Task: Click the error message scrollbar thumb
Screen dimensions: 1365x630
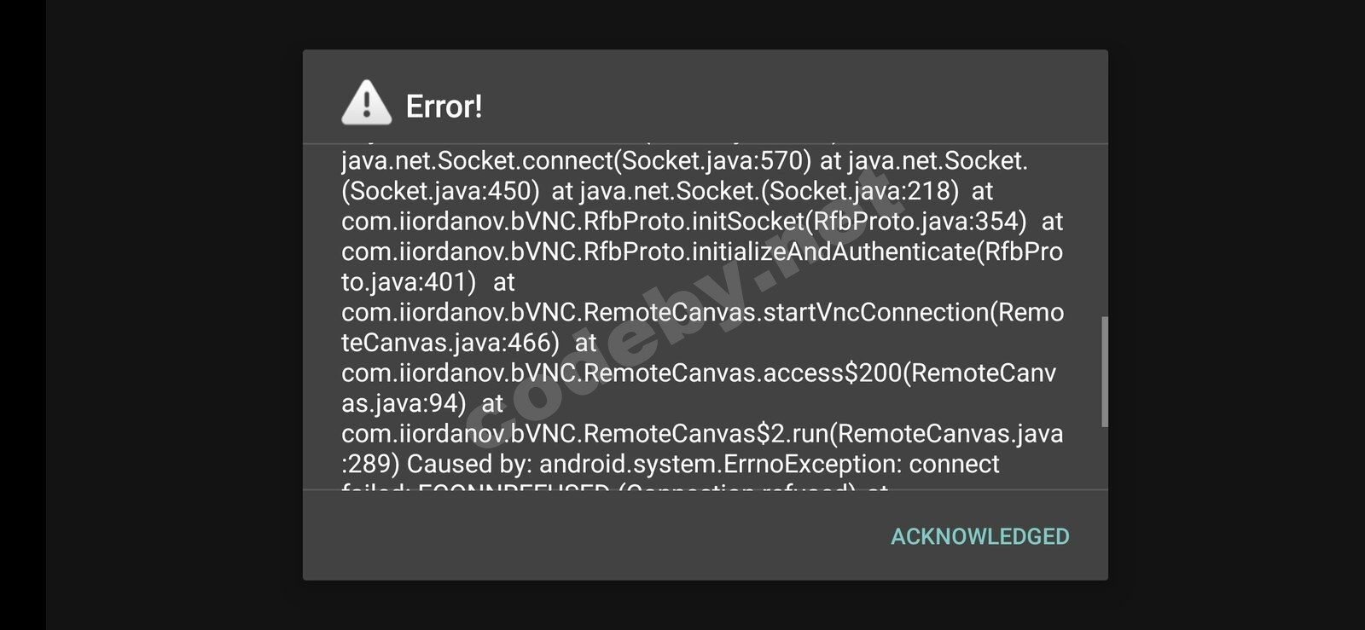Action: click(1105, 372)
